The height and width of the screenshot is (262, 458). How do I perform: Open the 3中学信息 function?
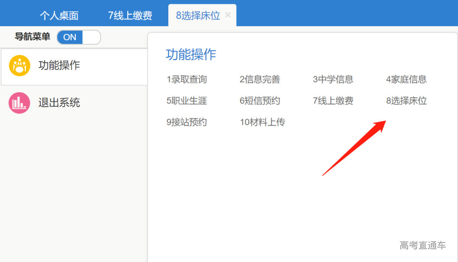coord(333,79)
